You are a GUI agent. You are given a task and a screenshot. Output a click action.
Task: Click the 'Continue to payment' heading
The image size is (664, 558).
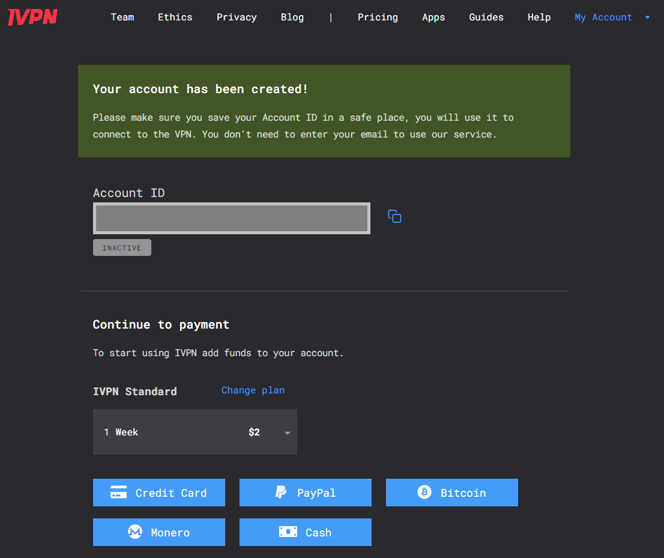(x=161, y=324)
